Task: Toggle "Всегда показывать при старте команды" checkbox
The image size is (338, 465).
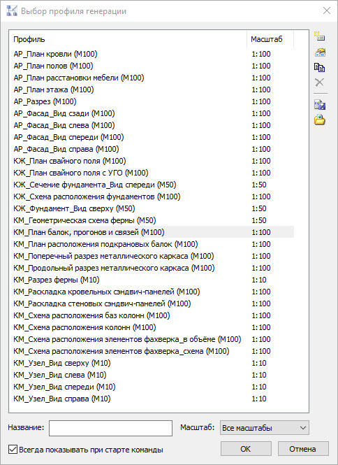Action: (13, 450)
